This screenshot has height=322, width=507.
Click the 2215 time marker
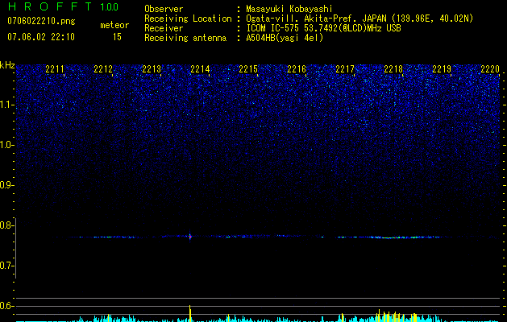pos(248,69)
